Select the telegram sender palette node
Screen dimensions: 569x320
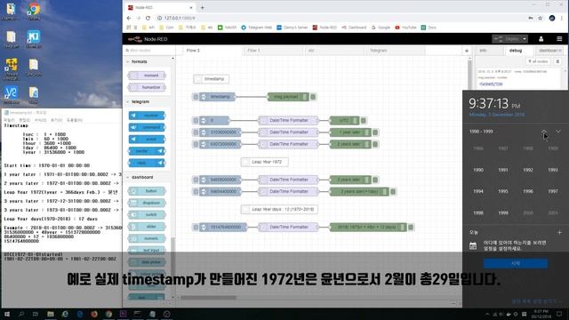pyautogui.click(x=147, y=151)
